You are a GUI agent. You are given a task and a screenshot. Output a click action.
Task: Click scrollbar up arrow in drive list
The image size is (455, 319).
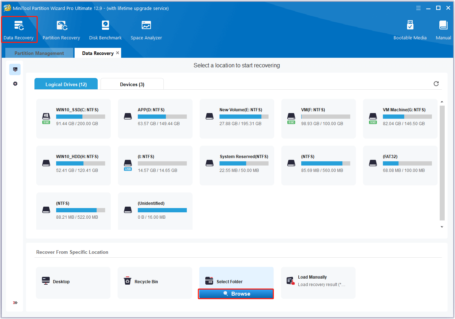click(442, 102)
